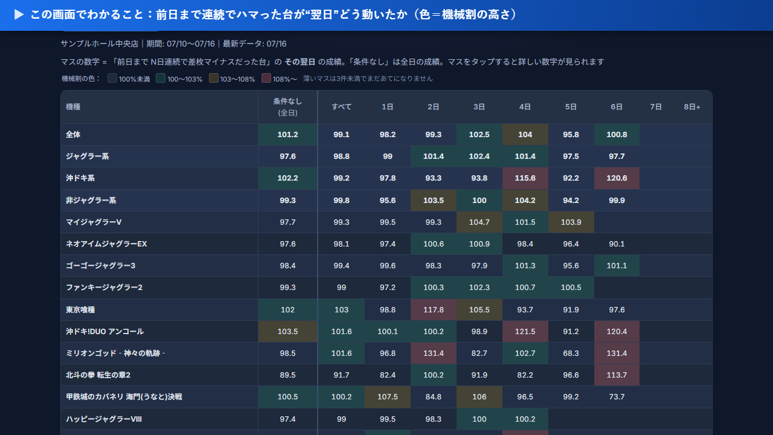Tap the 97.5 cell in ジャグラー系 row
Screen dimensions: 773x435
pyautogui.click(x=571, y=156)
